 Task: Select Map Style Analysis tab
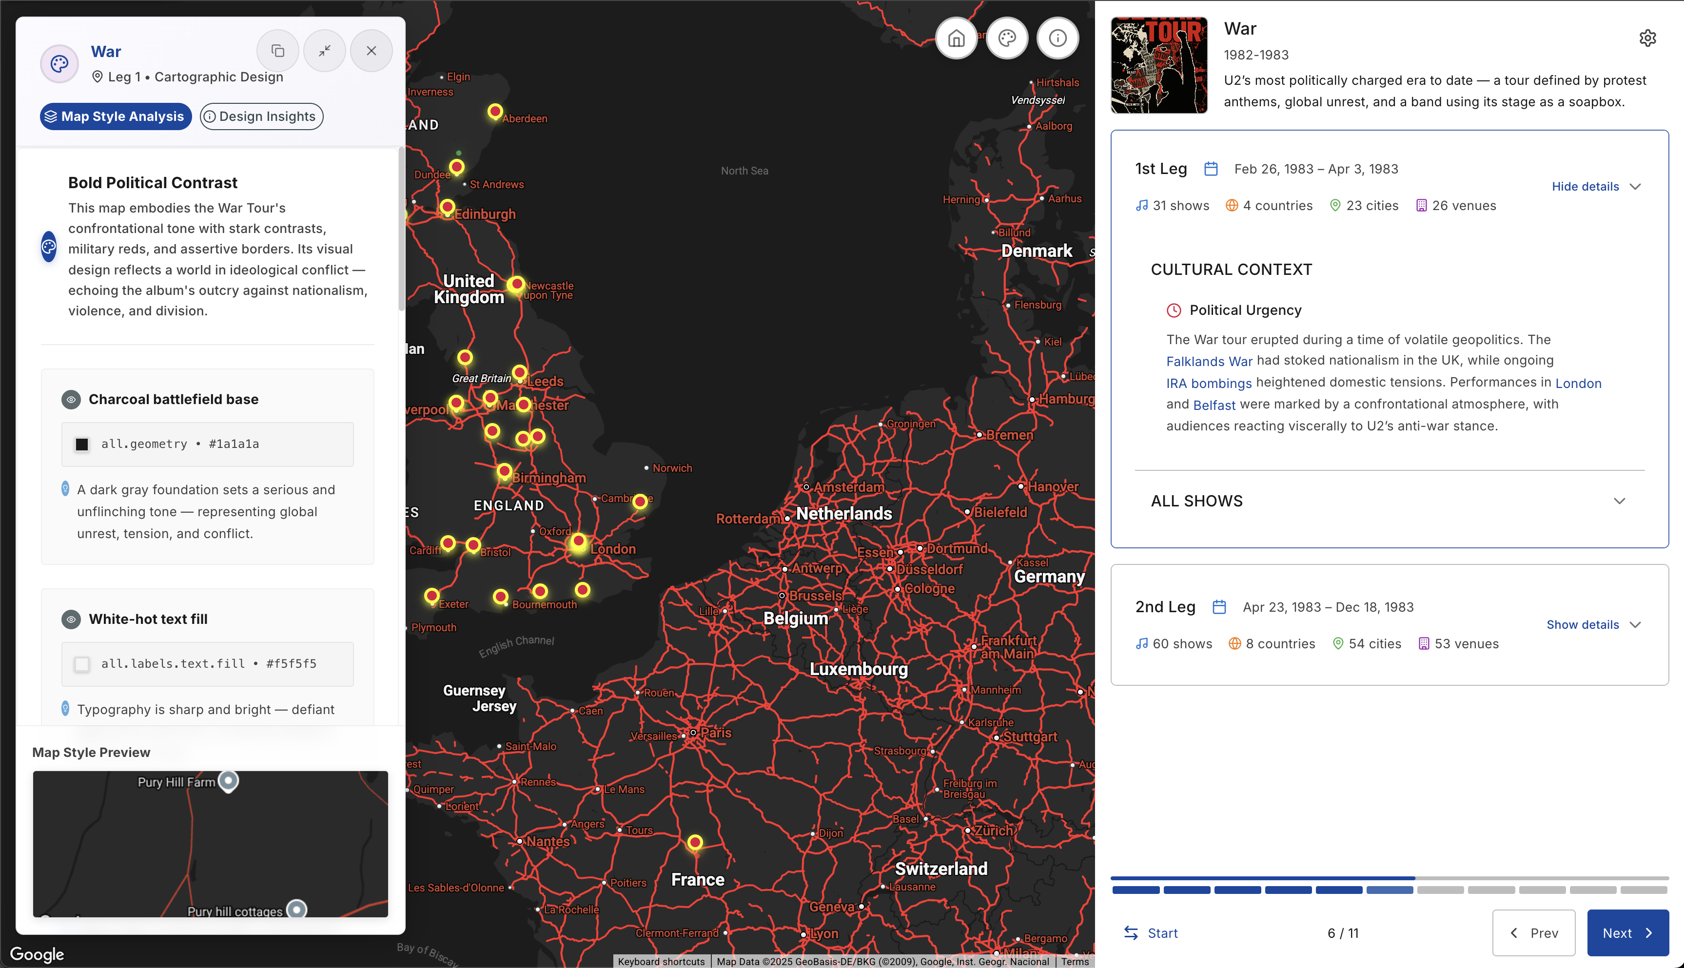(x=116, y=116)
